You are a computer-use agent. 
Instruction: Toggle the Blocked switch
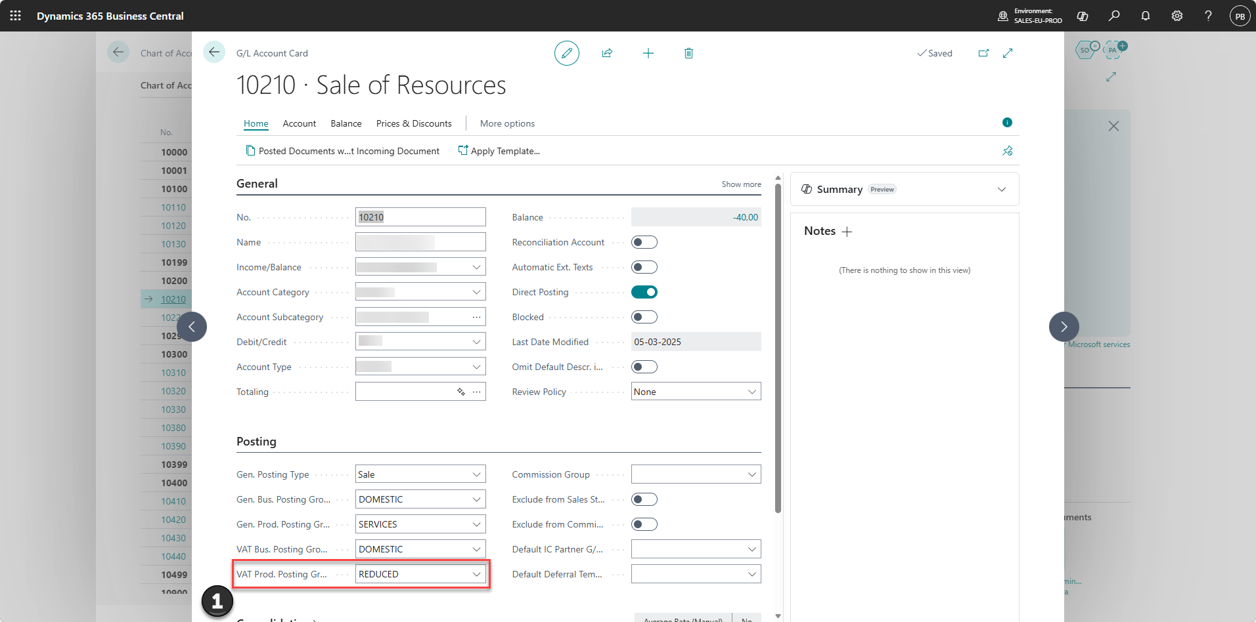point(644,317)
